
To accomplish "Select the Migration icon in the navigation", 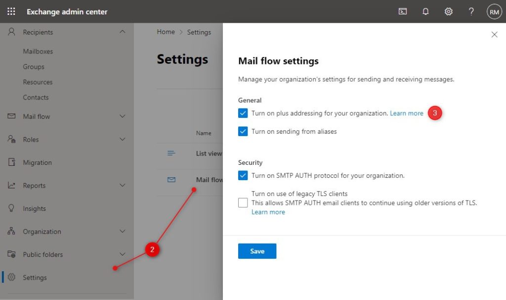I will point(12,162).
